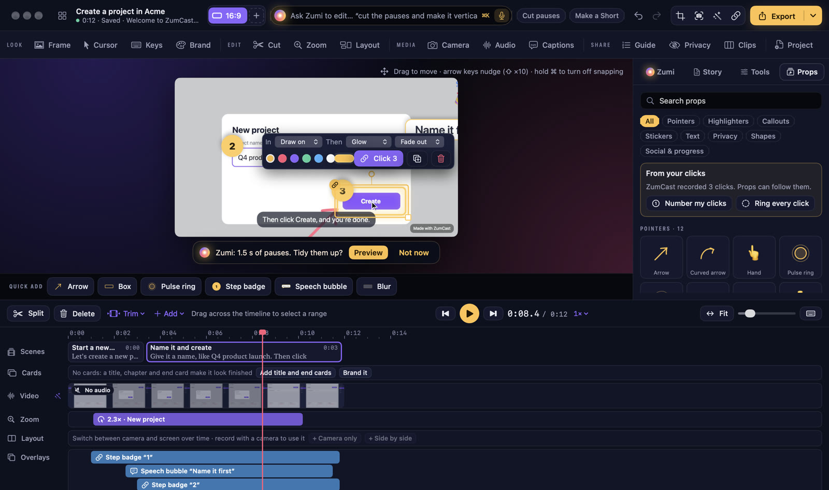This screenshot has width=829, height=490.
Task: Select the 2.3x New project zoom clip
Action: [198, 420]
